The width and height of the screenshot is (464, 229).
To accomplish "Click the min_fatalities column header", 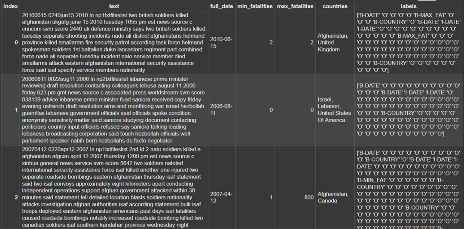I will pos(255,6).
